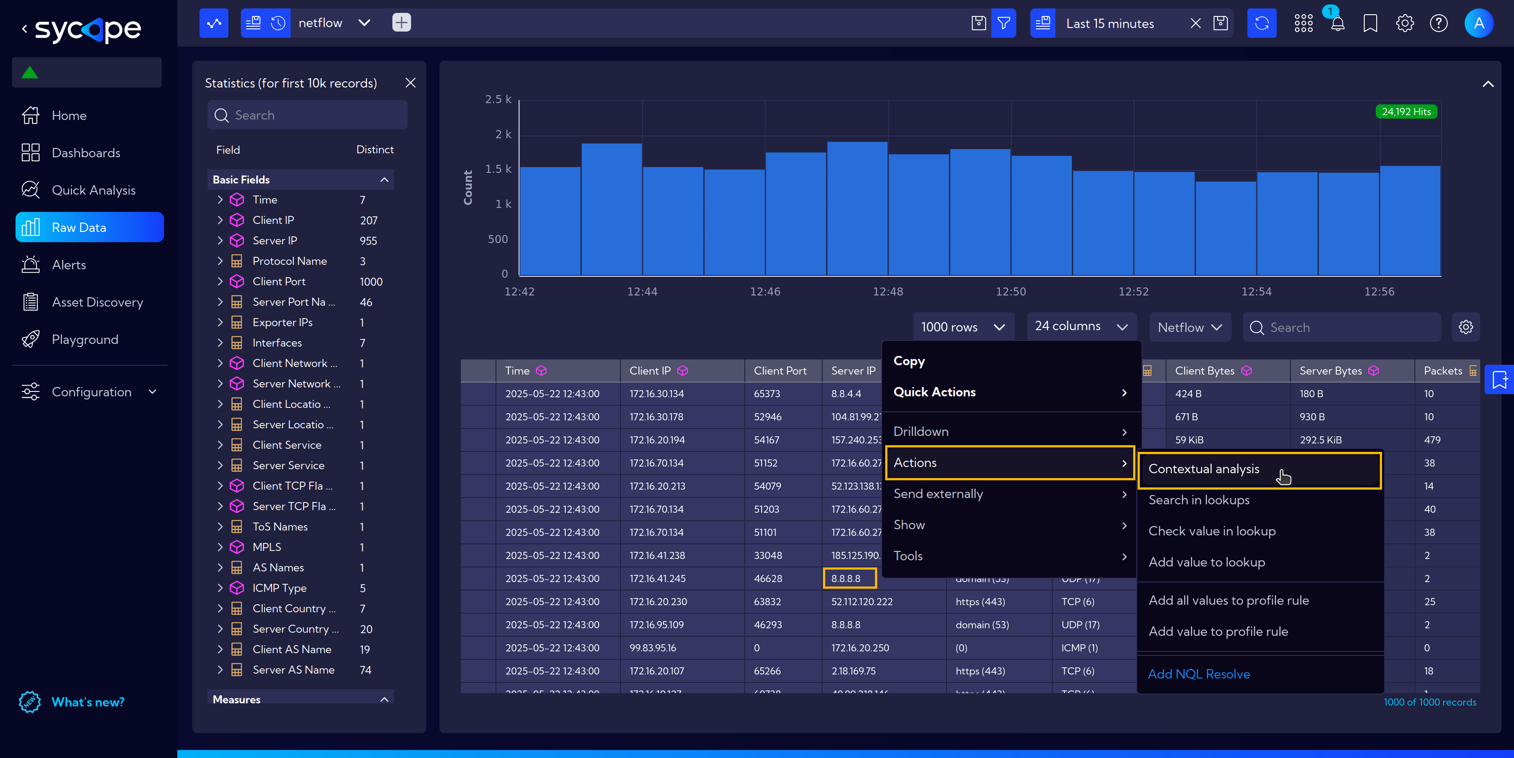Screen dimensions: 1514x758
Task: Open the 1000 rows dropdown
Action: pos(964,327)
